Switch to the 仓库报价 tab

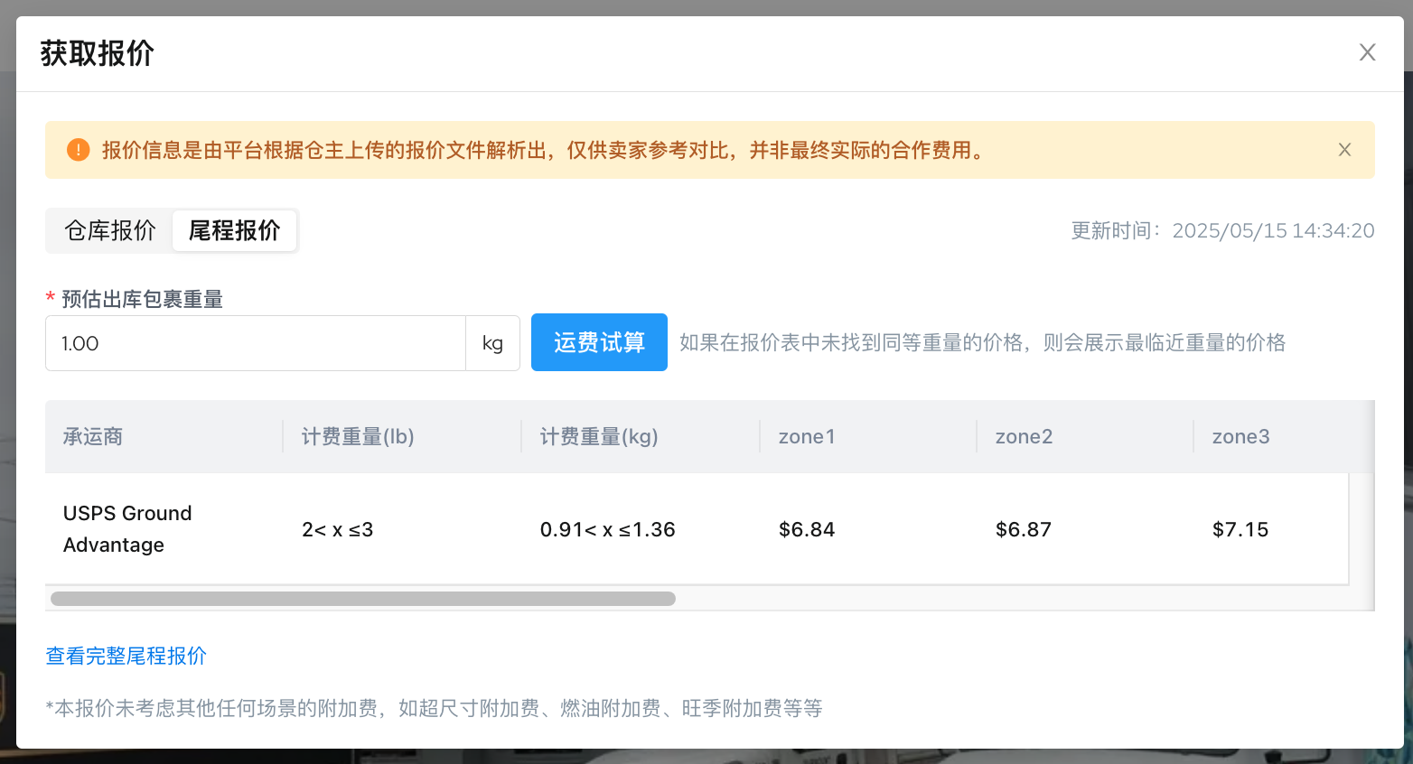tap(110, 231)
